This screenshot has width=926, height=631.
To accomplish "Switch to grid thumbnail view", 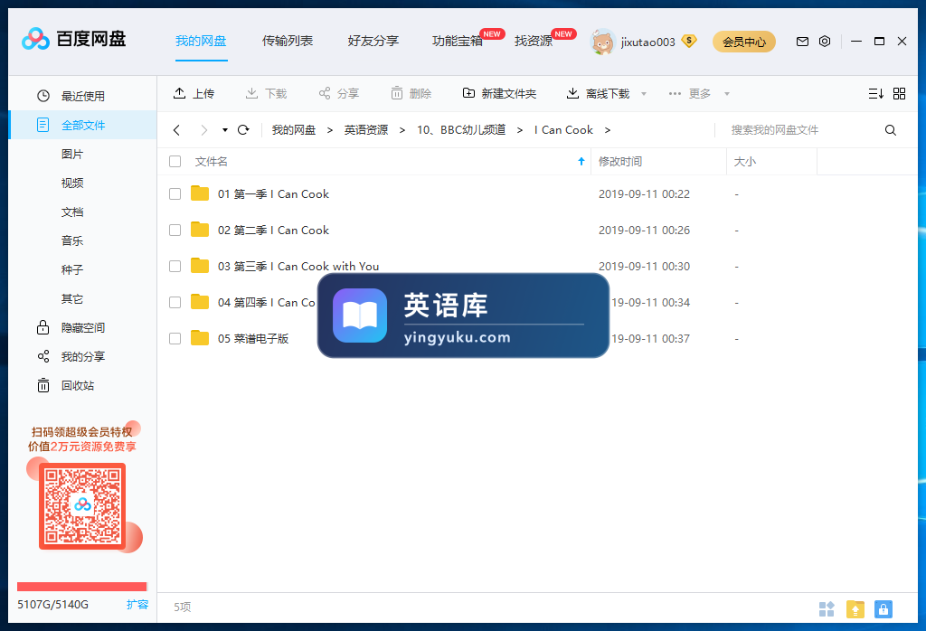I will [899, 93].
